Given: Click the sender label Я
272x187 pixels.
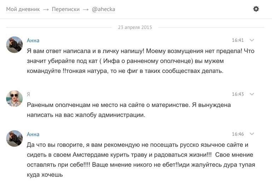Looking at the screenshot, I should (x=29, y=94).
